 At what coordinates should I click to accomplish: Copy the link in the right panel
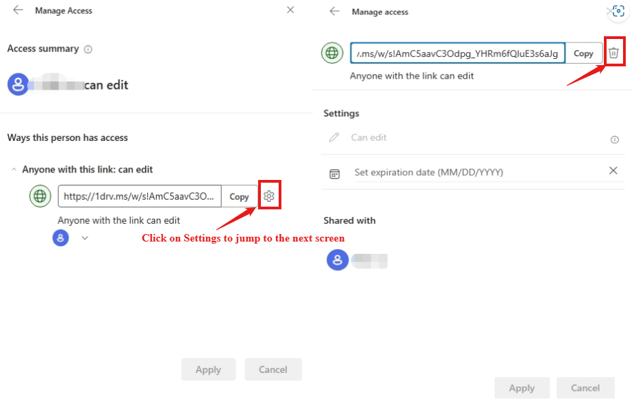pyautogui.click(x=583, y=53)
